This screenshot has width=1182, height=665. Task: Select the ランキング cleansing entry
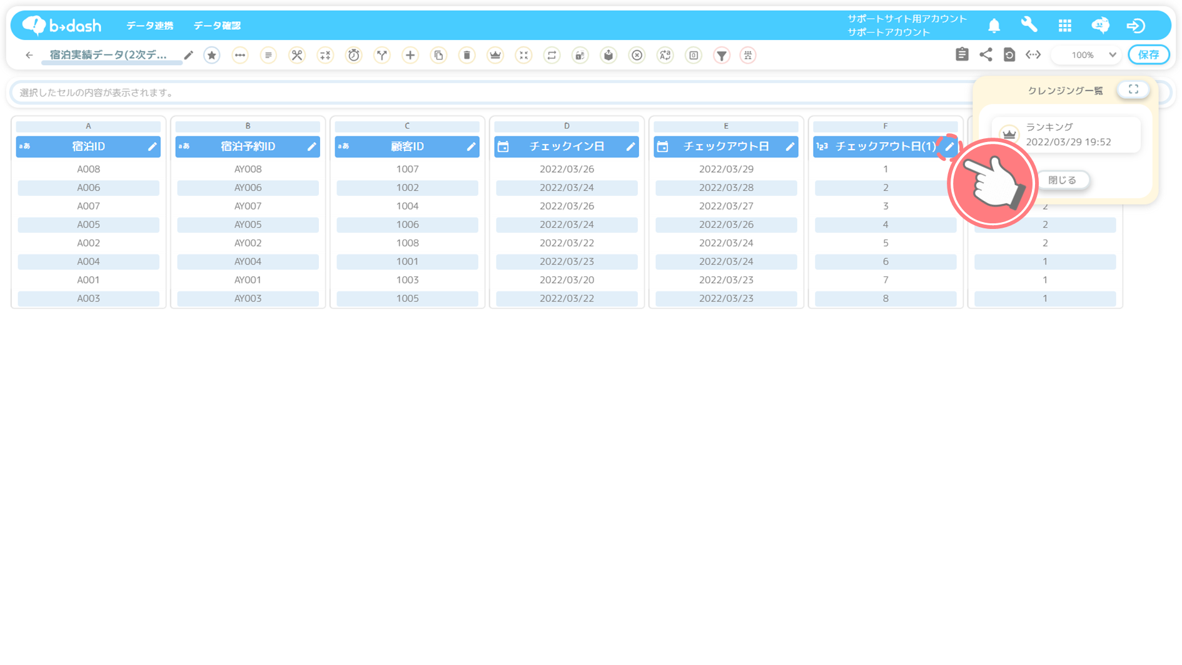click(x=1066, y=135)
